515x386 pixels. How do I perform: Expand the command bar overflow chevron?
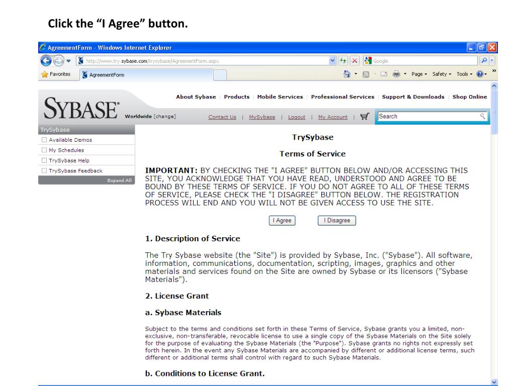pos(494,71)
